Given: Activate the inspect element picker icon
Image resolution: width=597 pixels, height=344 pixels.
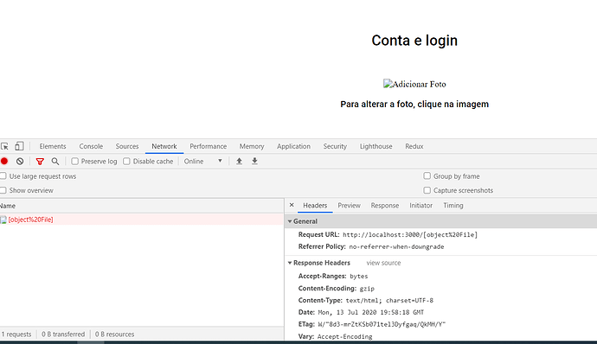Looking at the screenshot, I should pos(4,147).
